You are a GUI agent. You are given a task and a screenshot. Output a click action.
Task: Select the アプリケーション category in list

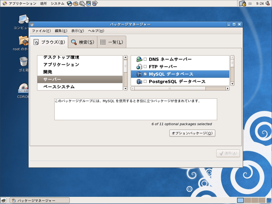tap(80, 65)
